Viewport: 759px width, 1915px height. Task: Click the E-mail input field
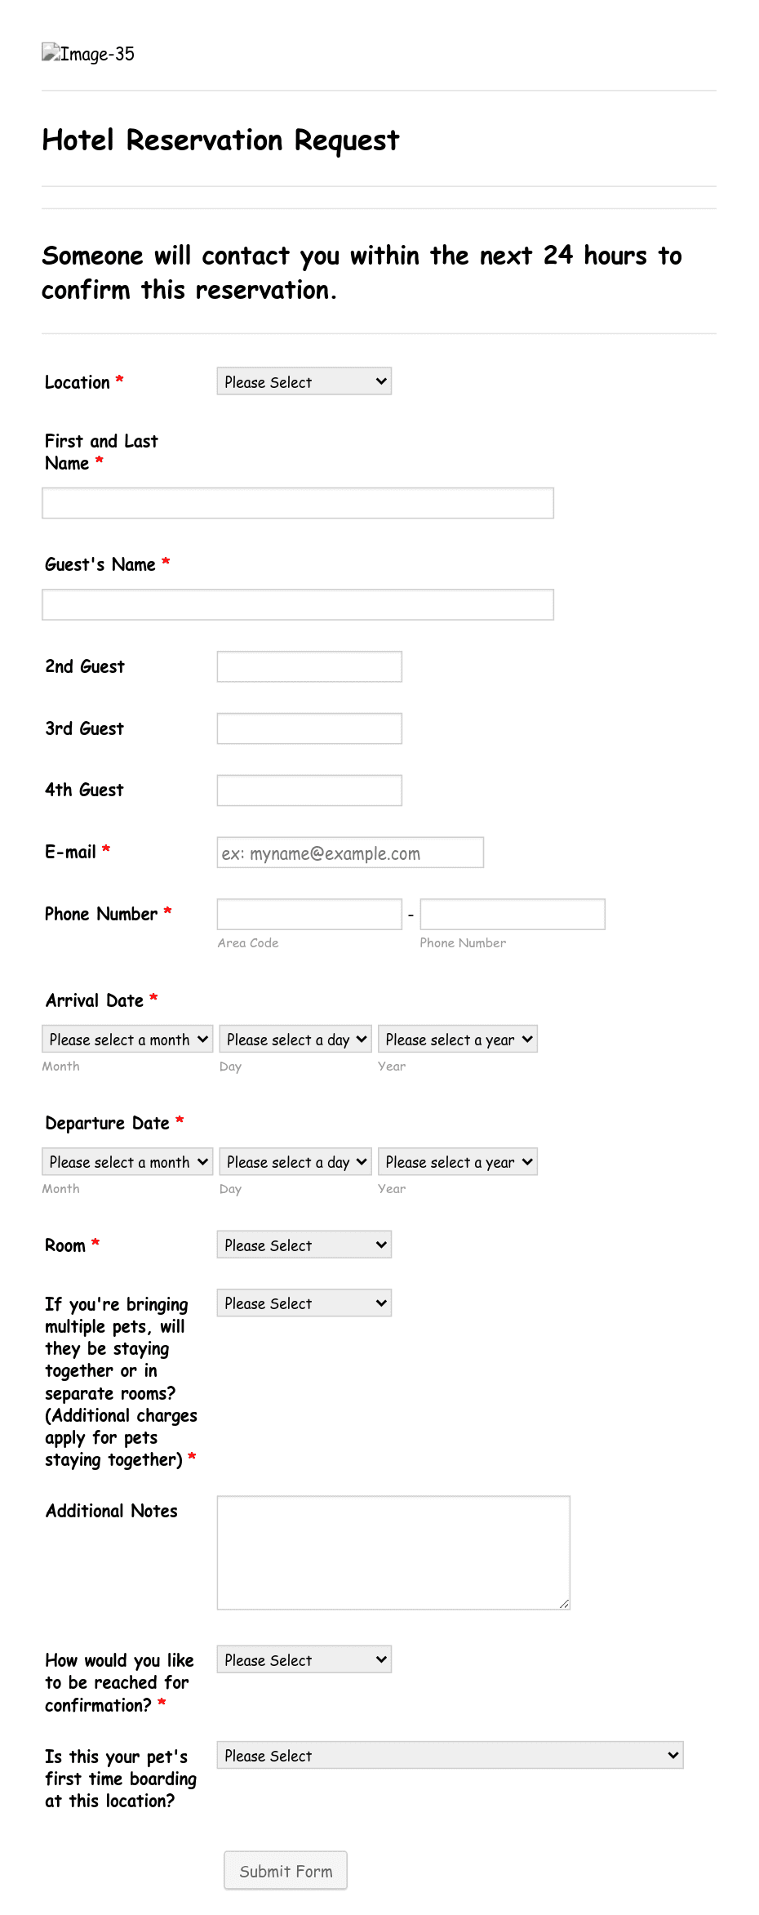point(348,852)
